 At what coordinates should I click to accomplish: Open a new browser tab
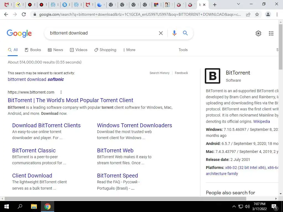click(x=214, y=5)
